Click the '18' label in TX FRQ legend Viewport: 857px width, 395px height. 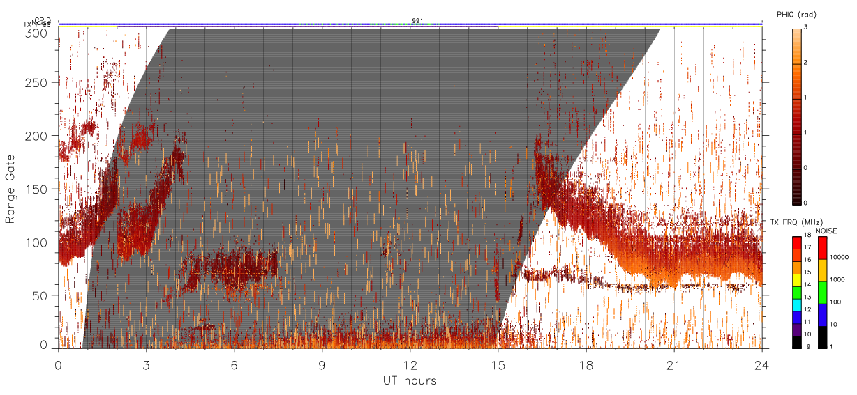[x=808, y=235]
